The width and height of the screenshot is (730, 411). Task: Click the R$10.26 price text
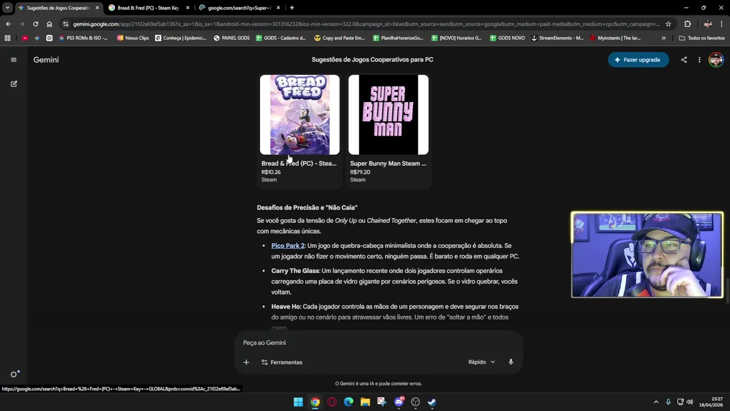click(271, 172)
